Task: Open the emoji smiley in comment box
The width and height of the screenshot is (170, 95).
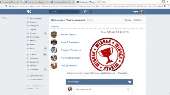Action: 128,89
